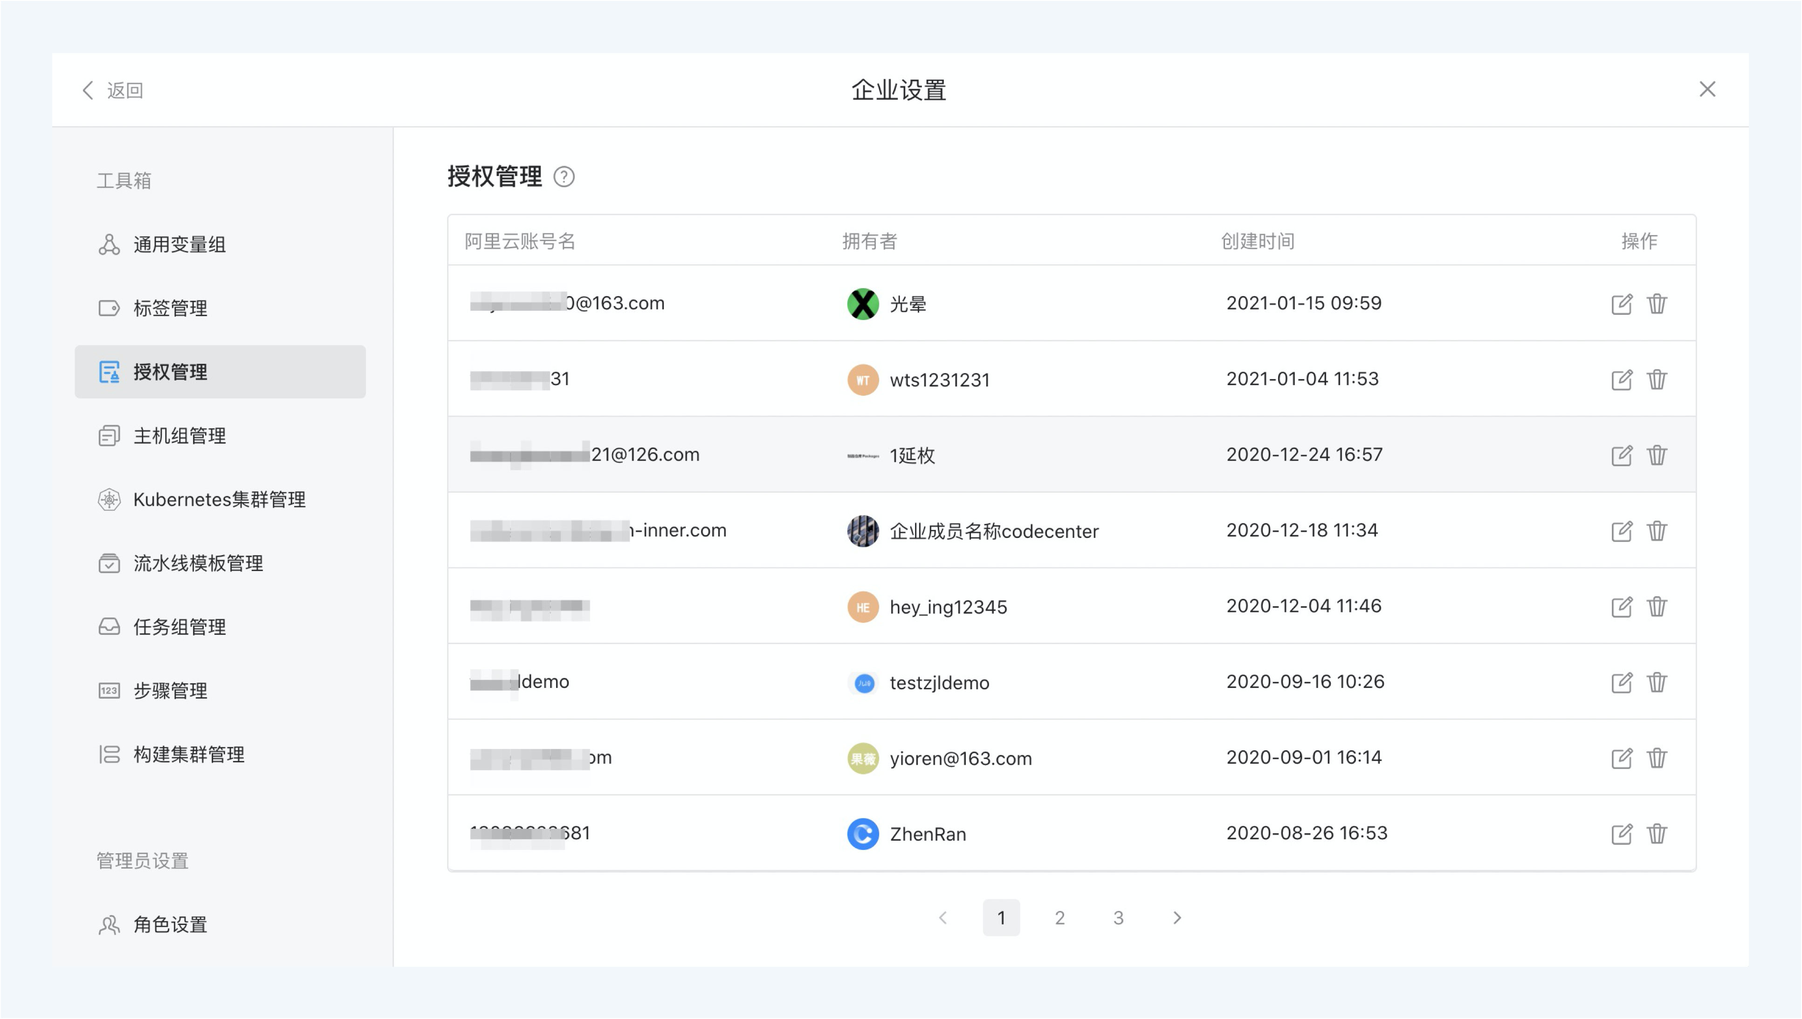Open 主机组管理 section
The image size is (1802, 1019).
pyautogui.click(x=220, y=435)
